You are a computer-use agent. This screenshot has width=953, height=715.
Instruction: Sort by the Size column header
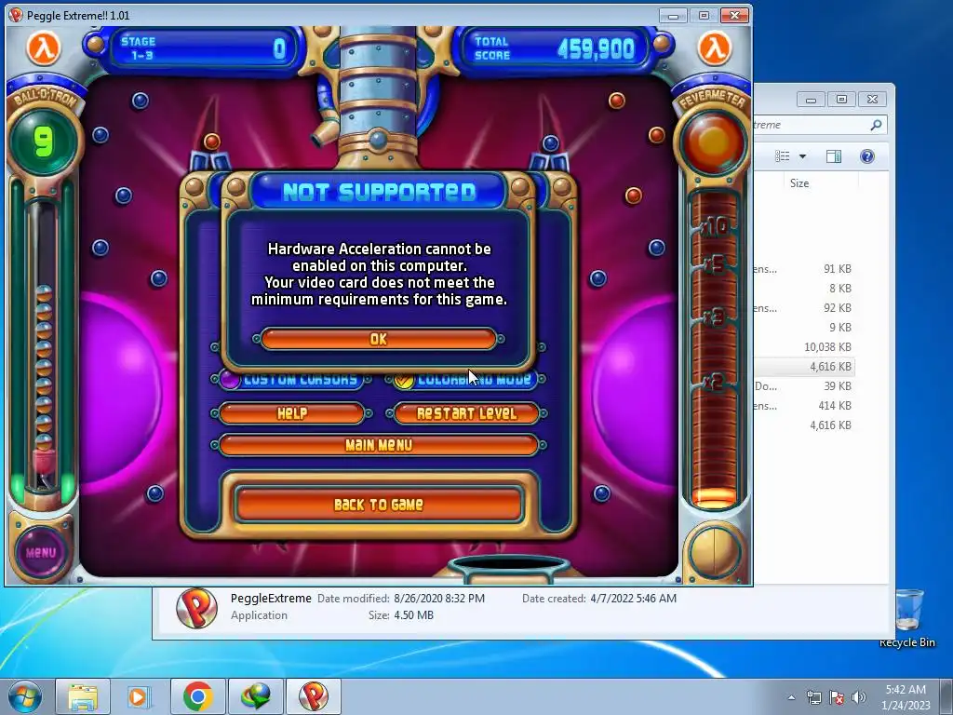pos(799,183)
